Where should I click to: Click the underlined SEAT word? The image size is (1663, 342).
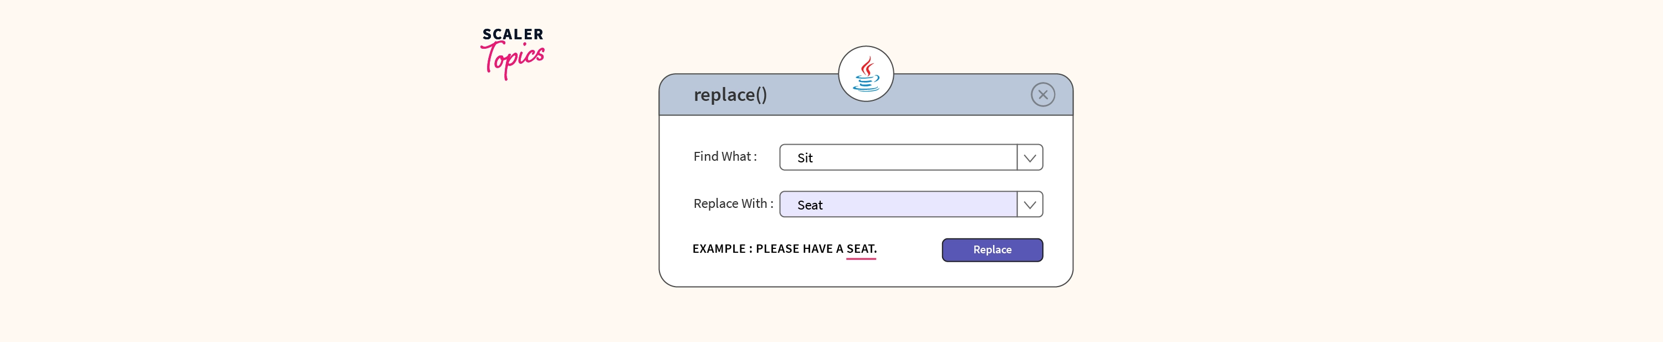[861, 249]
